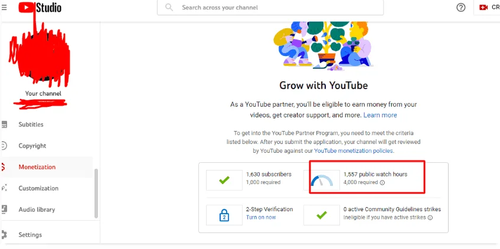
Task: Click the Customization wand icon
Action: (4, 188)
